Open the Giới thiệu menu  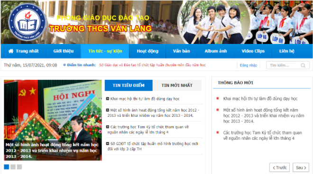(x=64, y=51)
